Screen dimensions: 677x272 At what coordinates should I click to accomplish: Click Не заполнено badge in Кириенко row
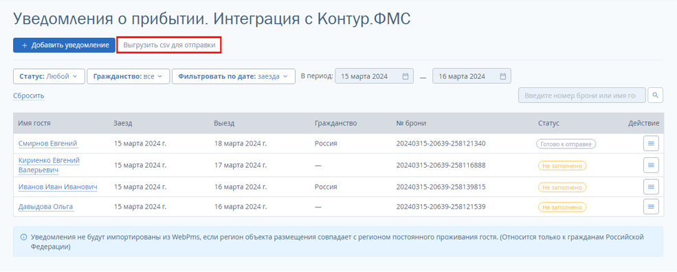(562, 166)
